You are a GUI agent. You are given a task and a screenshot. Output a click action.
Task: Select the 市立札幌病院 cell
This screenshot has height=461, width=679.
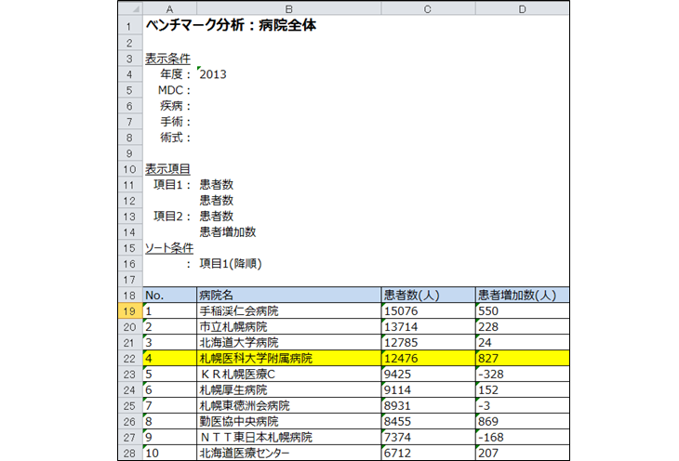click(289, 327)
